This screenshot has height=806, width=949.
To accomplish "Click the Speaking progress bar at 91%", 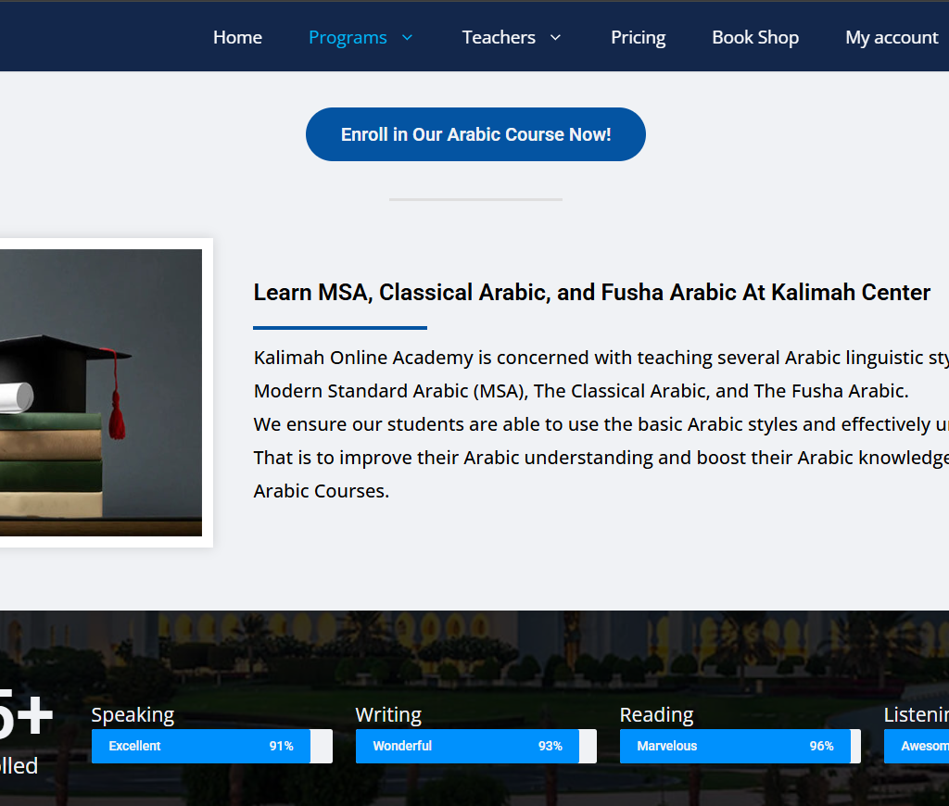I will (x=212, y=746).
